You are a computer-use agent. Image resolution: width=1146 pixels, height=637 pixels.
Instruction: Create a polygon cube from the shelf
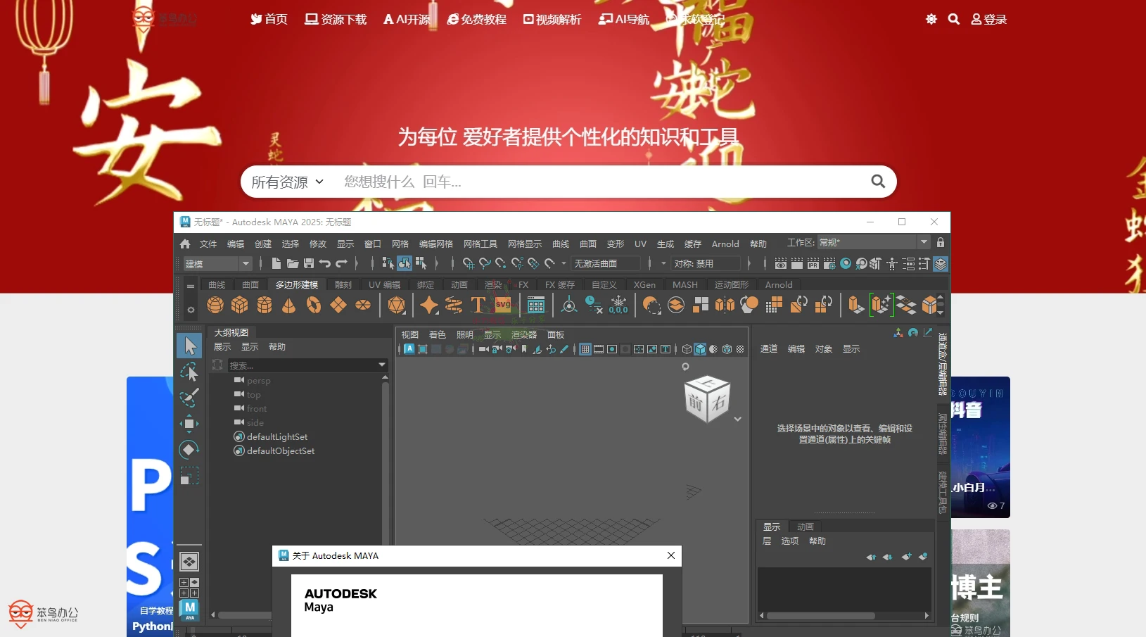pos(240,305)
